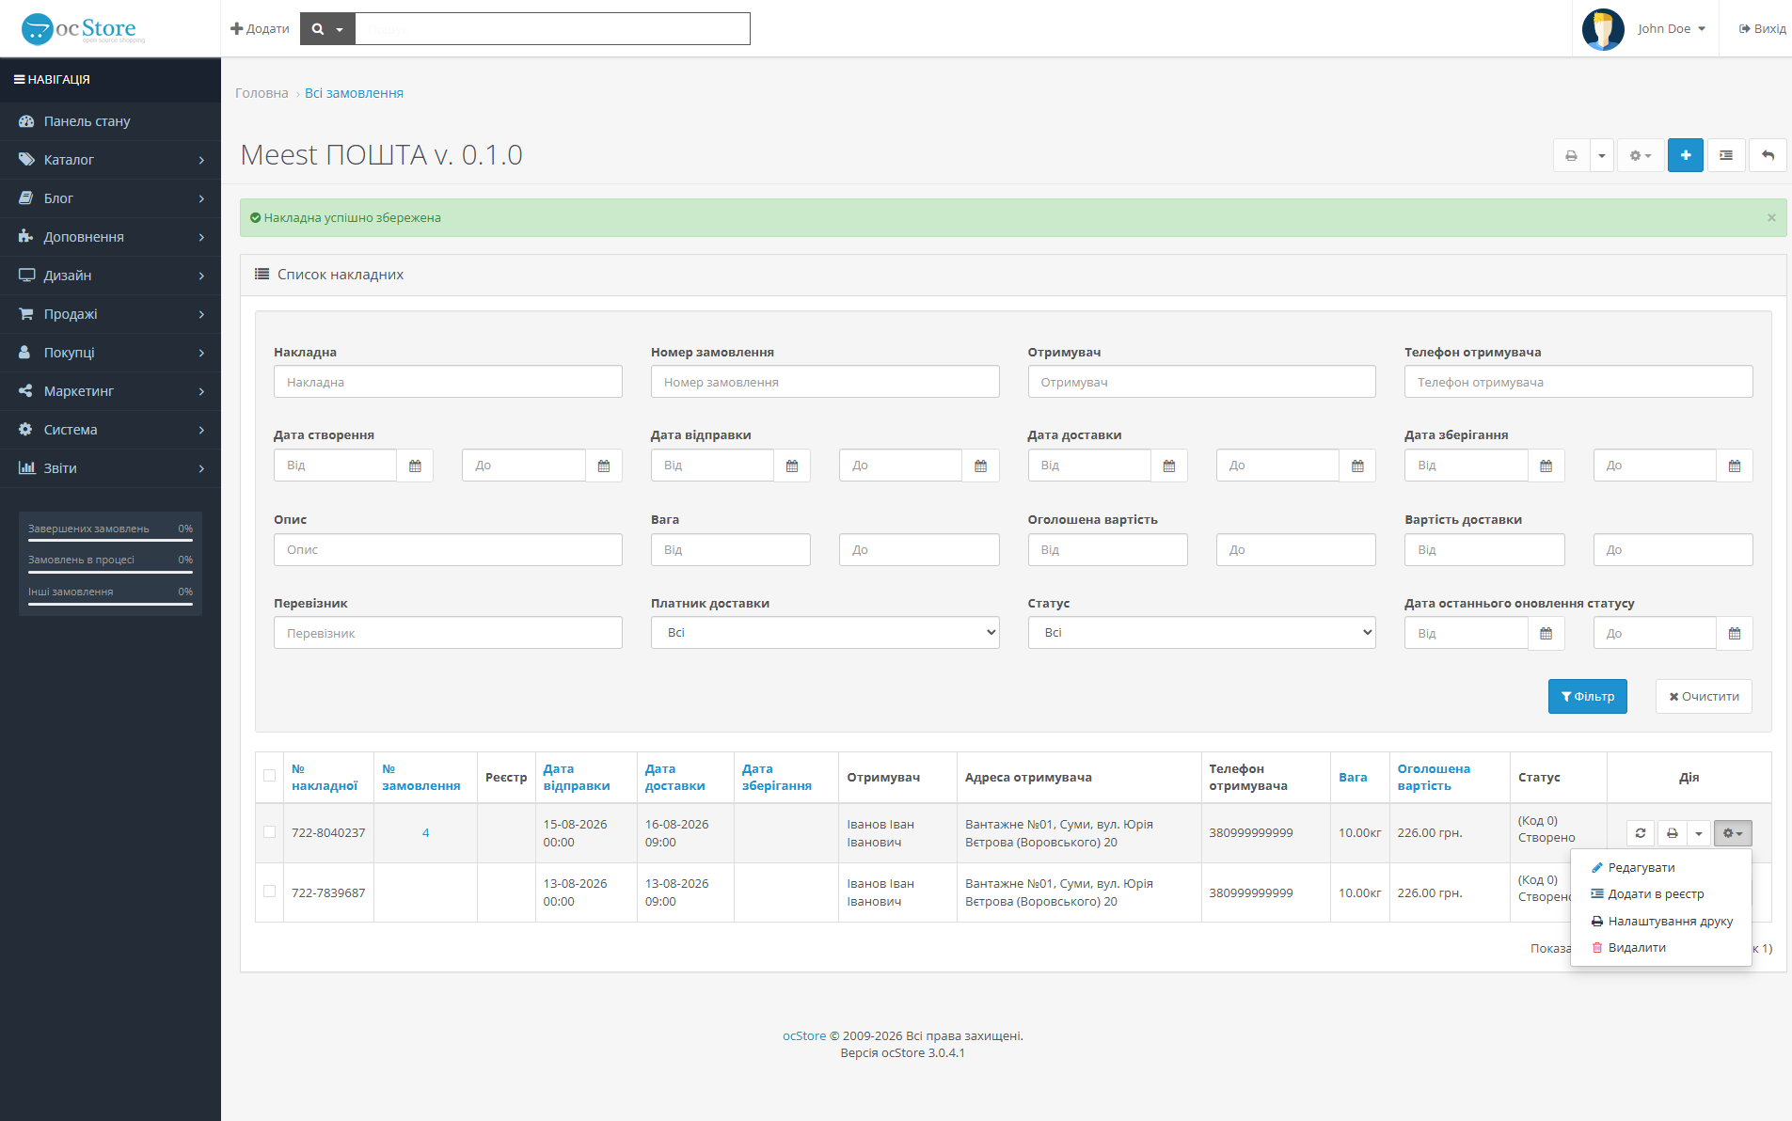This screenshot has width=1792, height=1121.
Task: Focus the Накладна filter input
Action: coord(448,382)
